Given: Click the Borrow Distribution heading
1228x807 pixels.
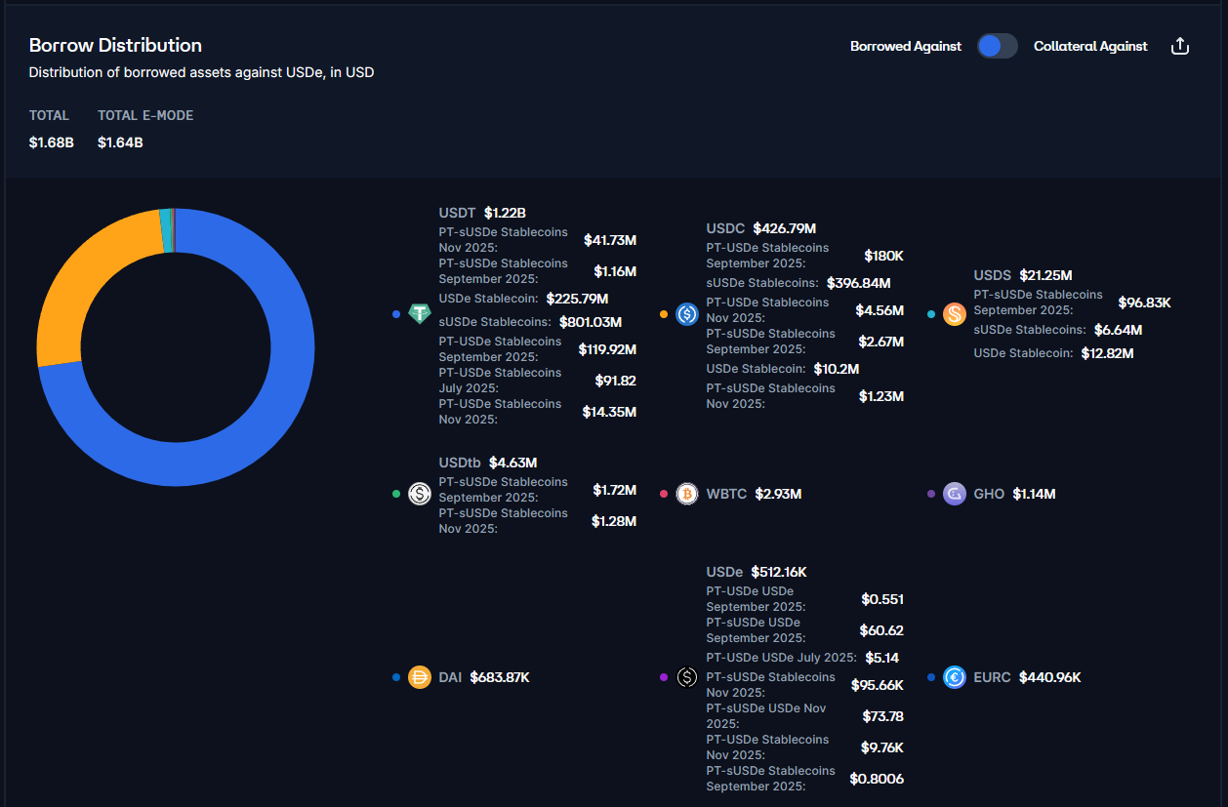Looking at the screenshot, I should click(x=115, y=45).
